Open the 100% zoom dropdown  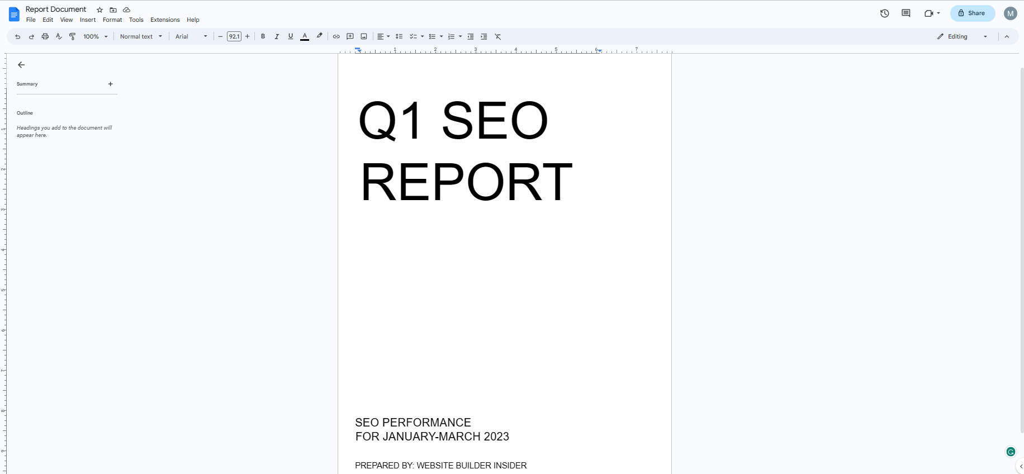pos(96,36)
